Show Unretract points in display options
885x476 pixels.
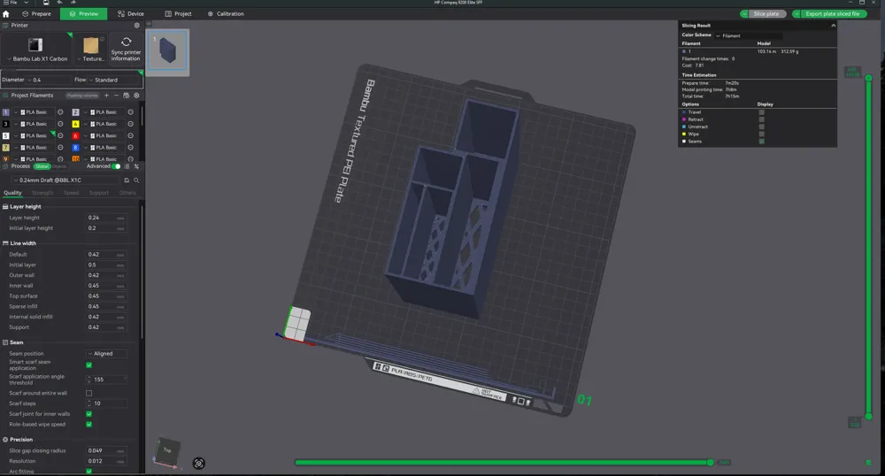coord(761,127)
